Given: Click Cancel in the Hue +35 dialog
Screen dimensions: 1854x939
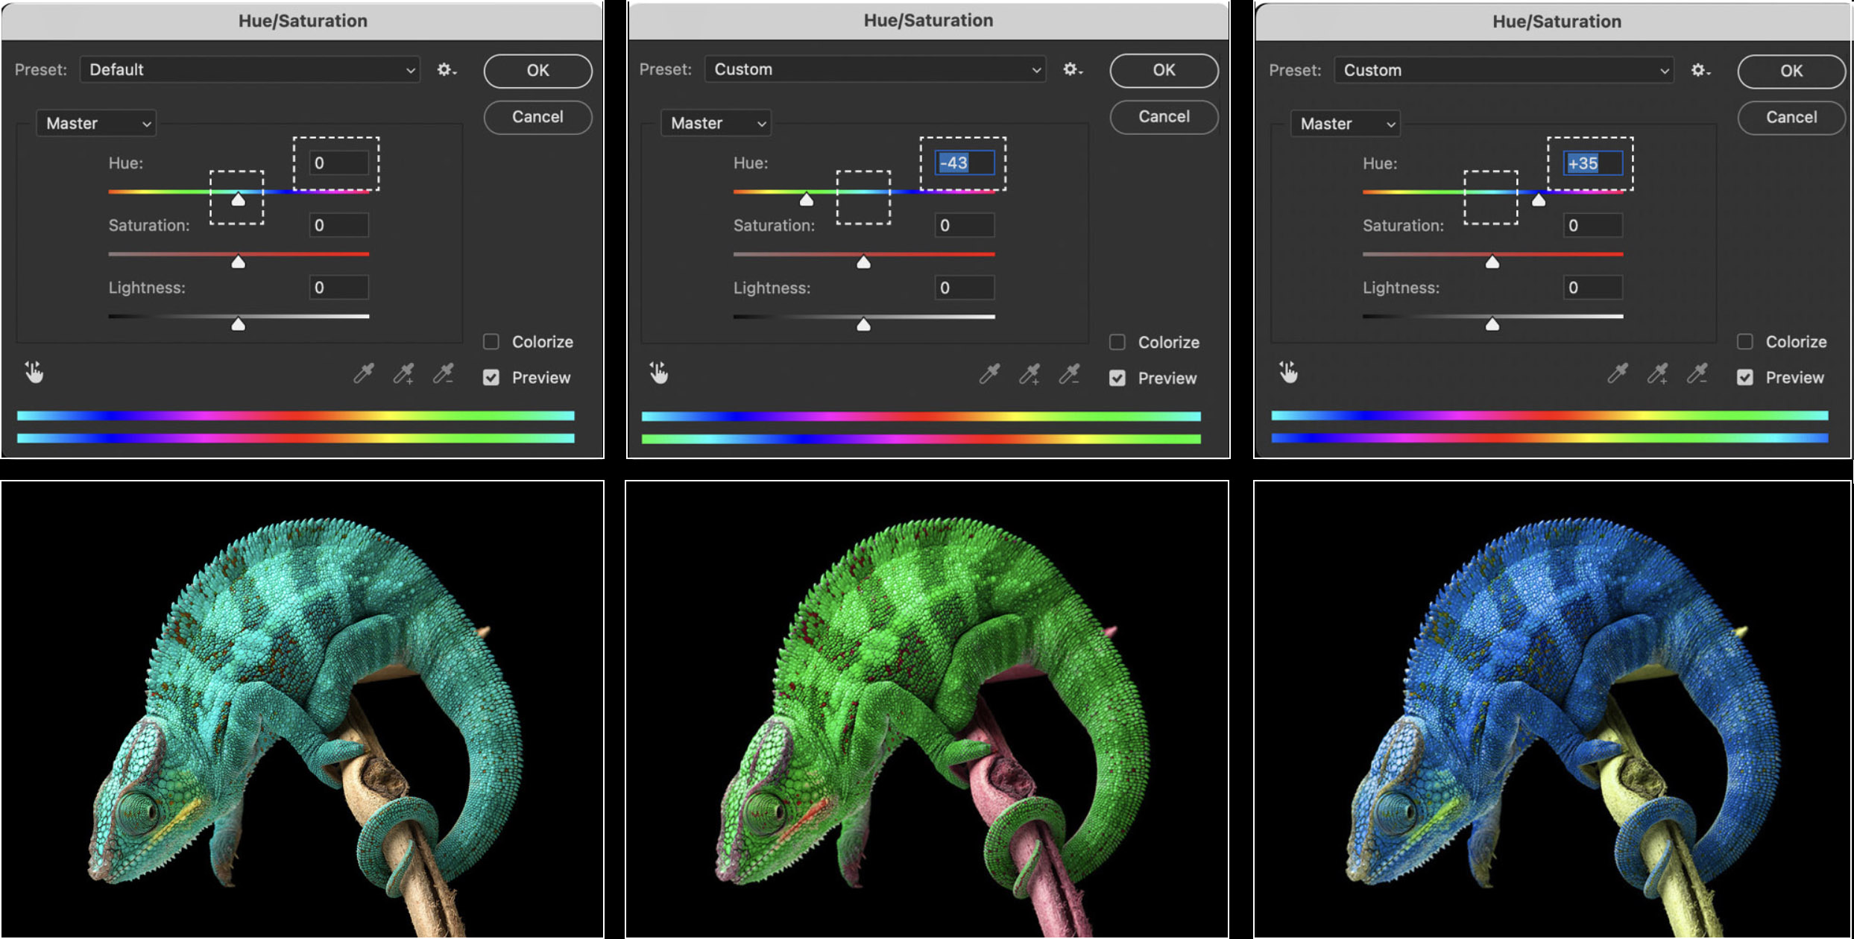Looking at the screenshot, I should [x=1792, y=117].
